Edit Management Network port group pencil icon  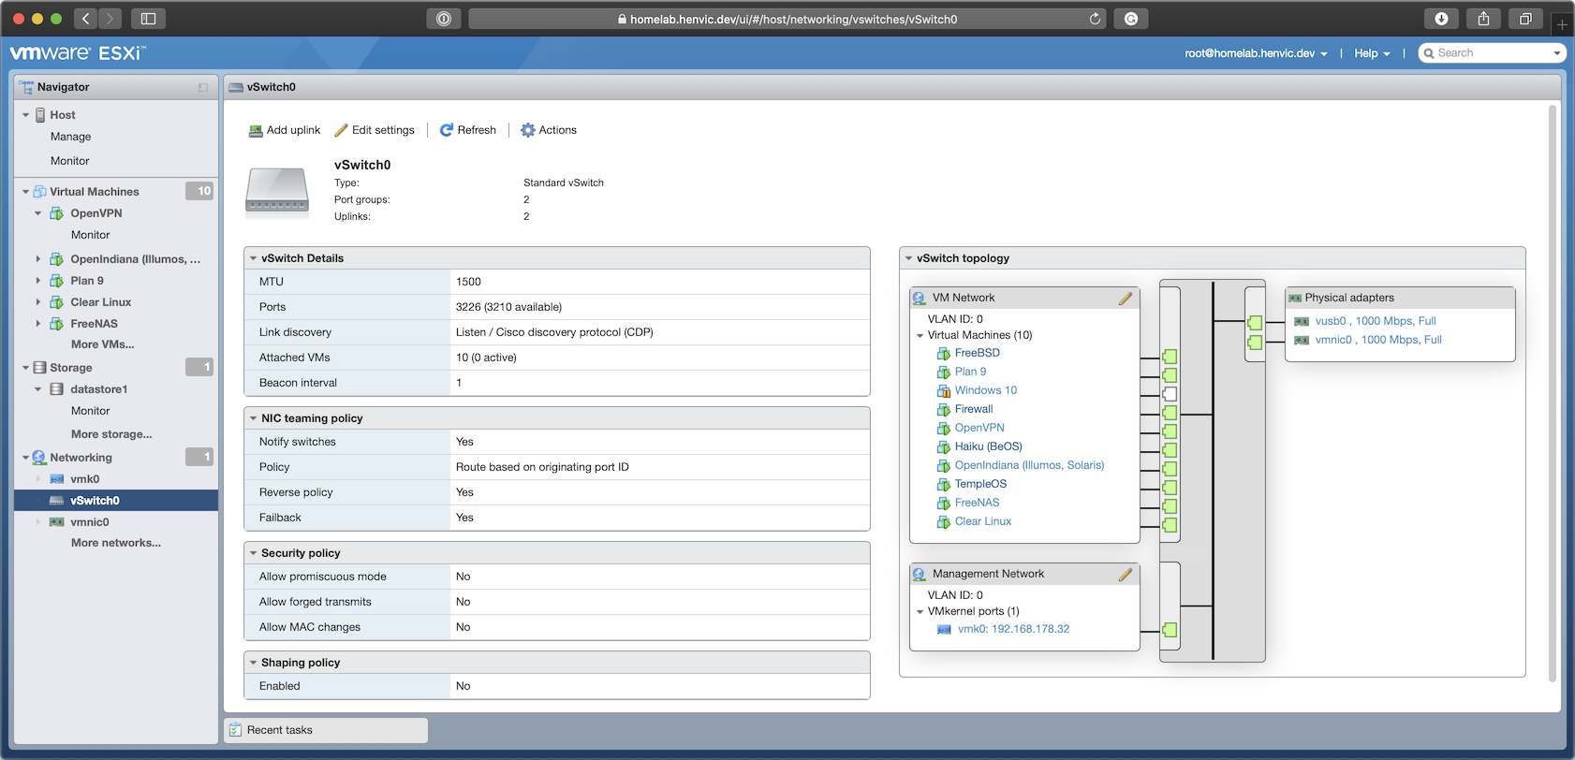point(1126,575)
